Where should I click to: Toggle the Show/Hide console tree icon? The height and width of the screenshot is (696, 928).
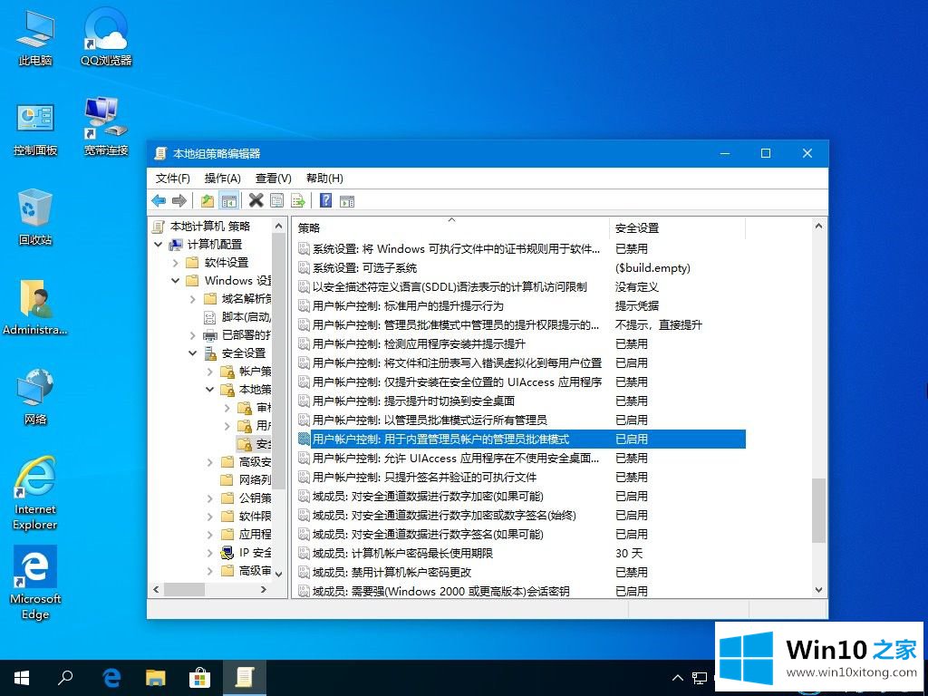click(228, 200)
